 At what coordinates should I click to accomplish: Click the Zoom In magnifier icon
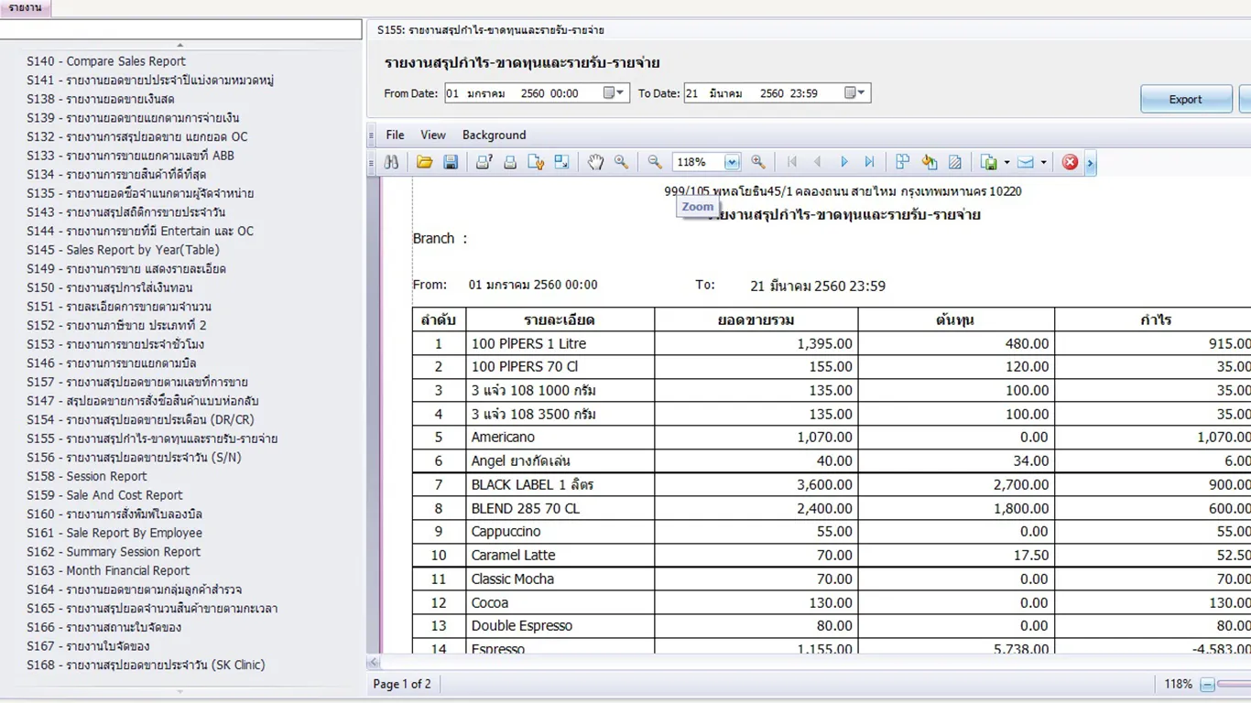(x=758, y=162)
